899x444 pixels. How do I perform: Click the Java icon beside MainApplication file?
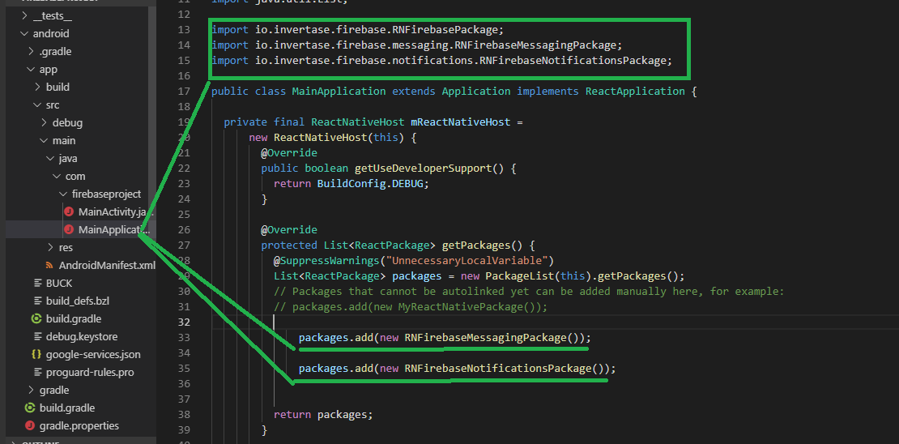click(70, 229)
